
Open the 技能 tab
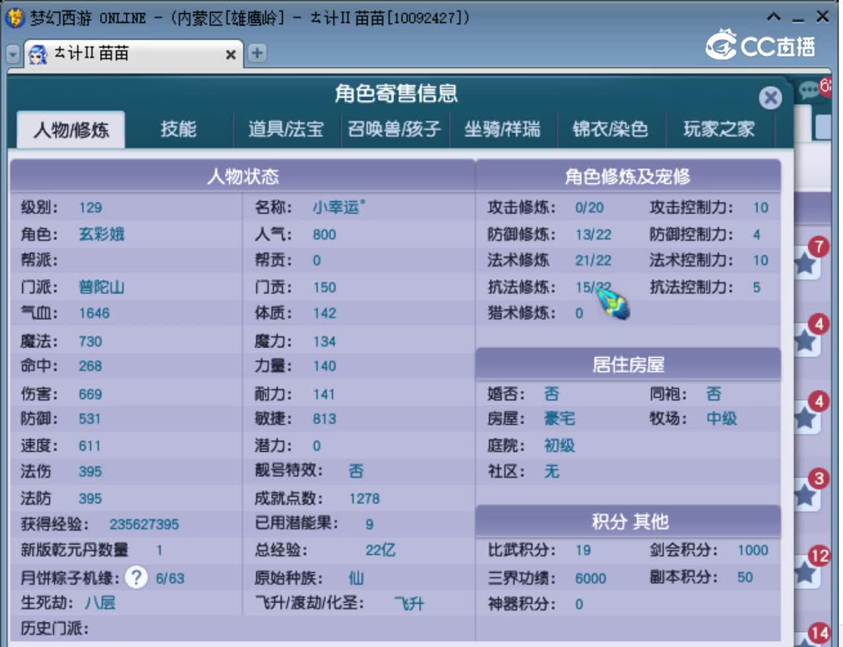pos(178,129)
